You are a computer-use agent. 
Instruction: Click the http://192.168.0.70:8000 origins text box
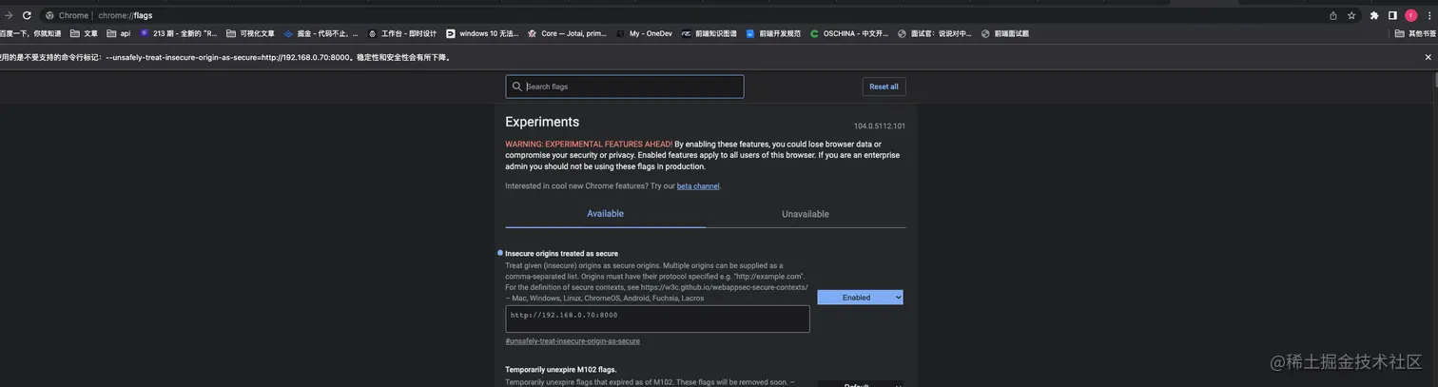[657, 319]
